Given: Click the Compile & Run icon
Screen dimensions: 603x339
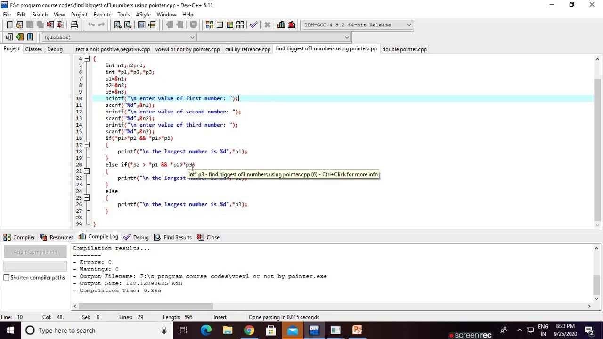Looking at the screenshot, I should click(230, 25).
